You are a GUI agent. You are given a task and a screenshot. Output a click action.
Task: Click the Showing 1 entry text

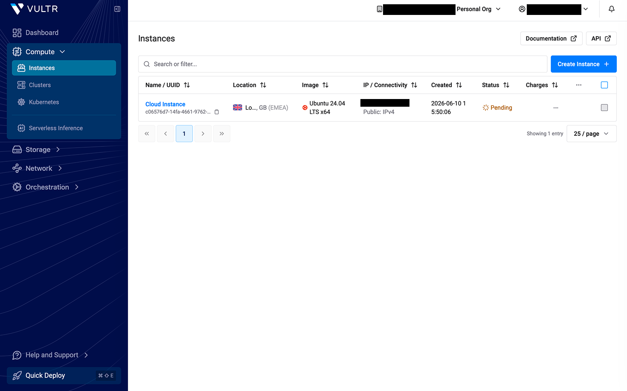pos(545,134)
